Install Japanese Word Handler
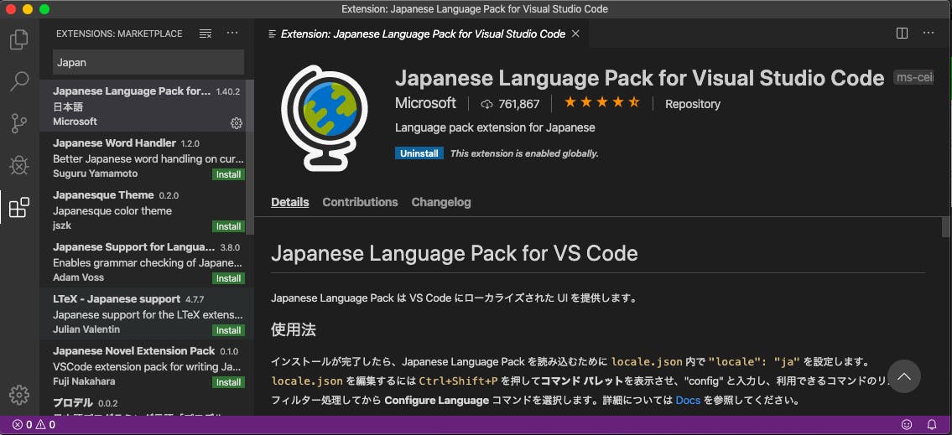This screenshot has height=435, width=952. click(229, 174)
